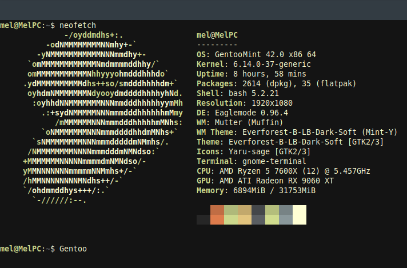
Task: Select the "OS: GentooMint 42.0 x86 64" line
Action: [256, 54]
